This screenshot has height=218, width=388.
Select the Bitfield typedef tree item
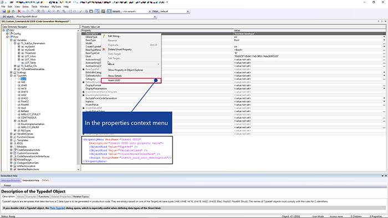pyautogui.click(x=25, y=111)
